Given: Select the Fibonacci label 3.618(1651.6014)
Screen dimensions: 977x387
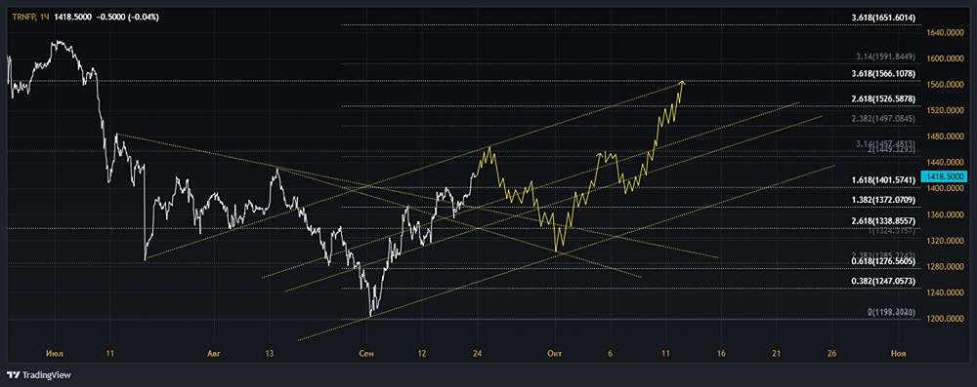Looking at the screenshot, I should (x=883, y=19).
